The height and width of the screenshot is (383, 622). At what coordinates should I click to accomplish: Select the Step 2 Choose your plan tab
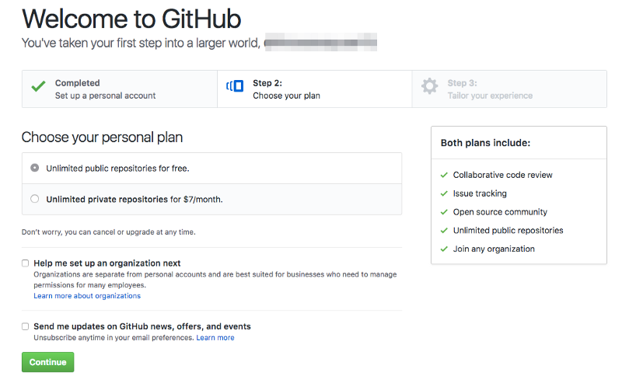coord(315,89)
